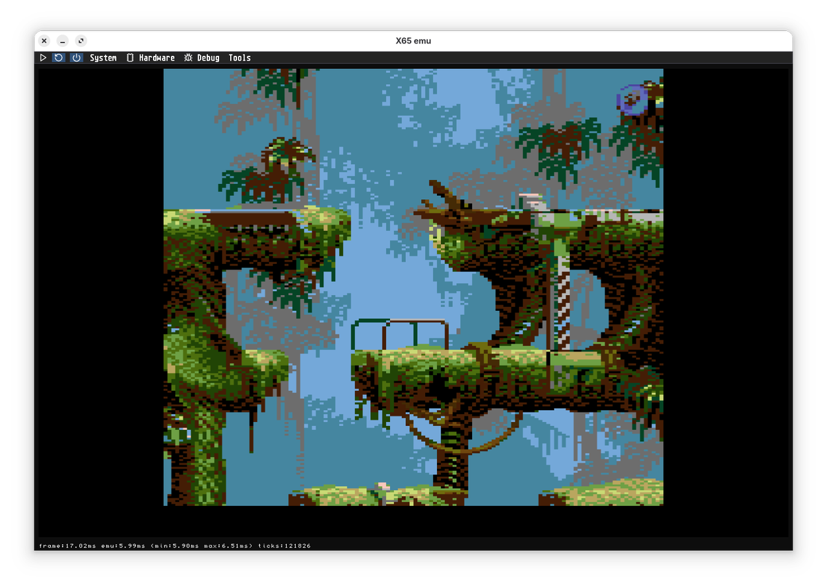
Task: Maximize the X65 emu window
Action: click(x=81, y=41)
